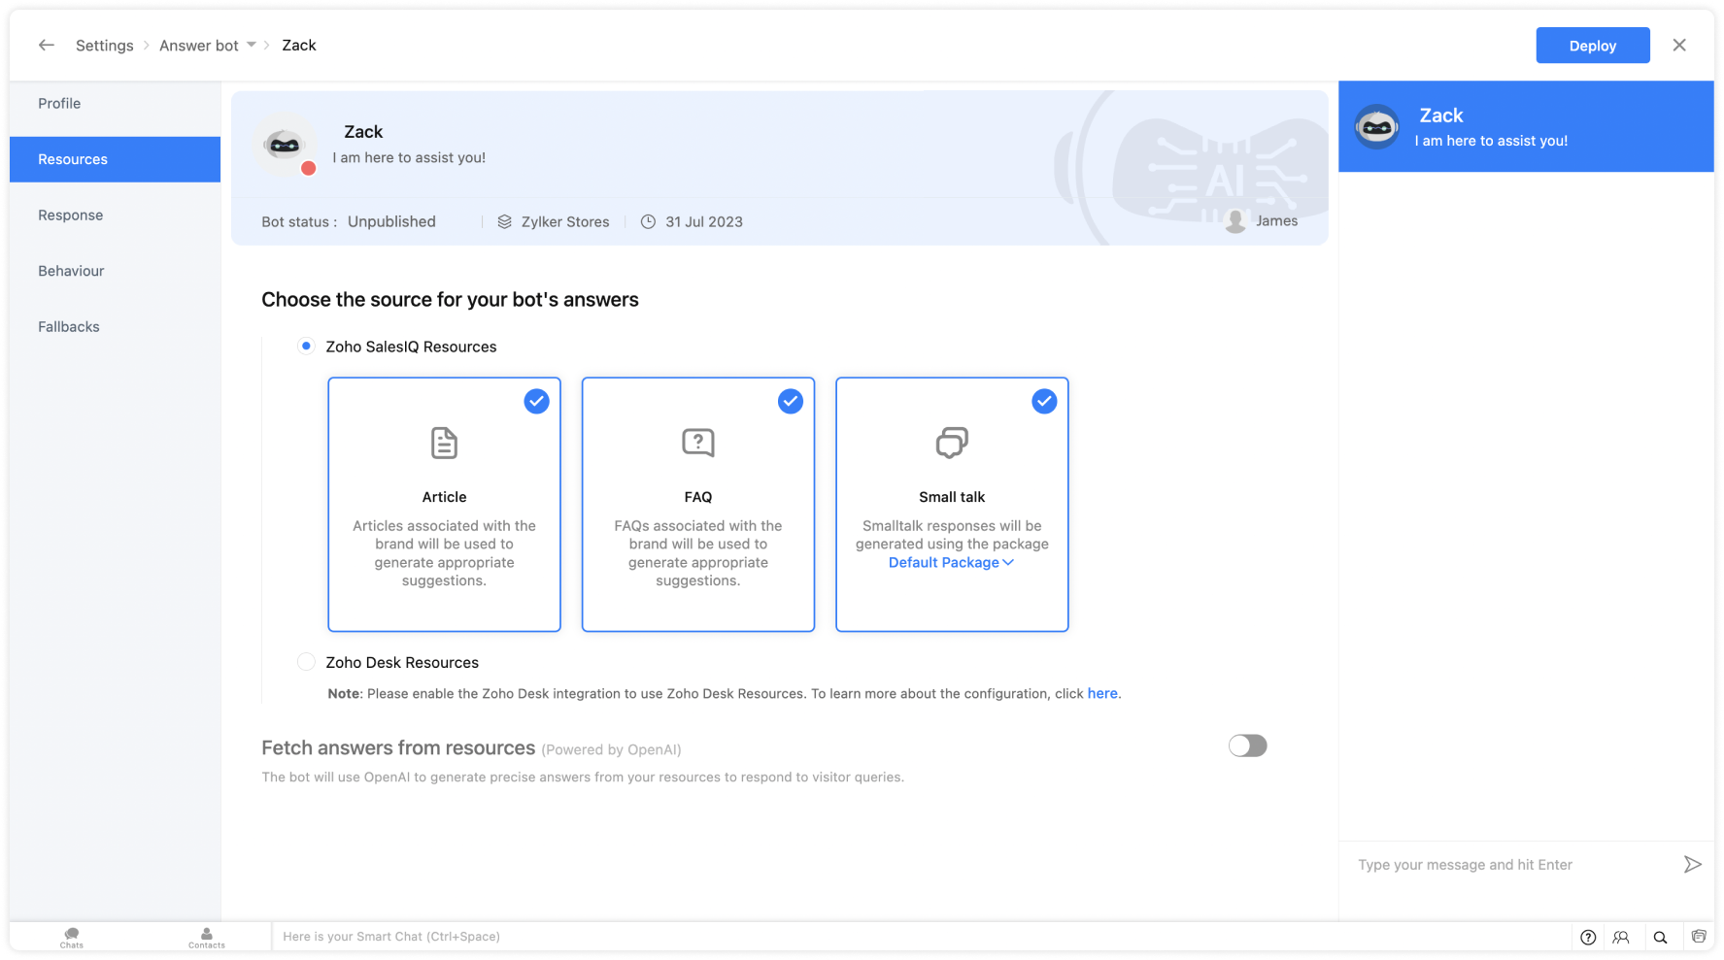
Task: Open Contacts from the bottom bar
Action: pyautogui.click(x=206, y=938)
